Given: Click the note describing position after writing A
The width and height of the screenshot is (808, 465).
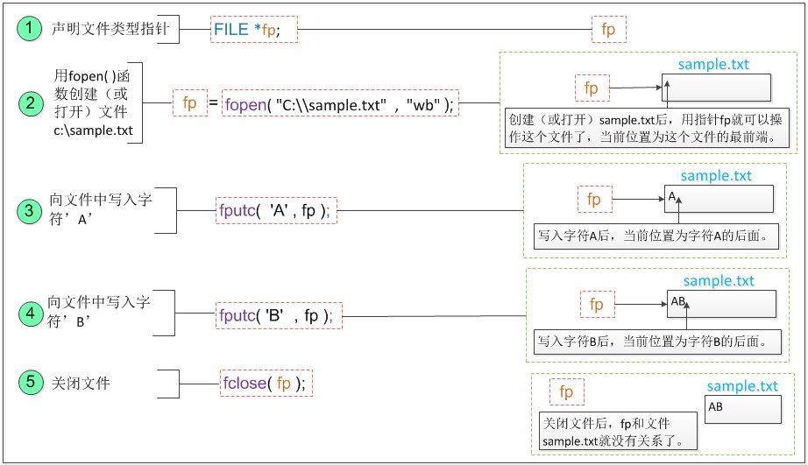Looking at the screenshot, I should [657, 235].
